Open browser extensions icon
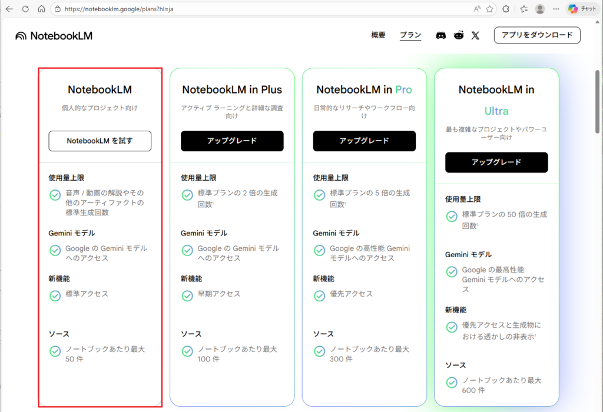This screenshot has width=603, height=412. point(506,9)
